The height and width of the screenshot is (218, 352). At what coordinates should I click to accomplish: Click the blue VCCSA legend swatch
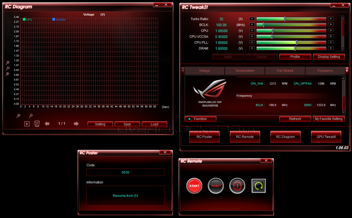[x=54, y=19]
